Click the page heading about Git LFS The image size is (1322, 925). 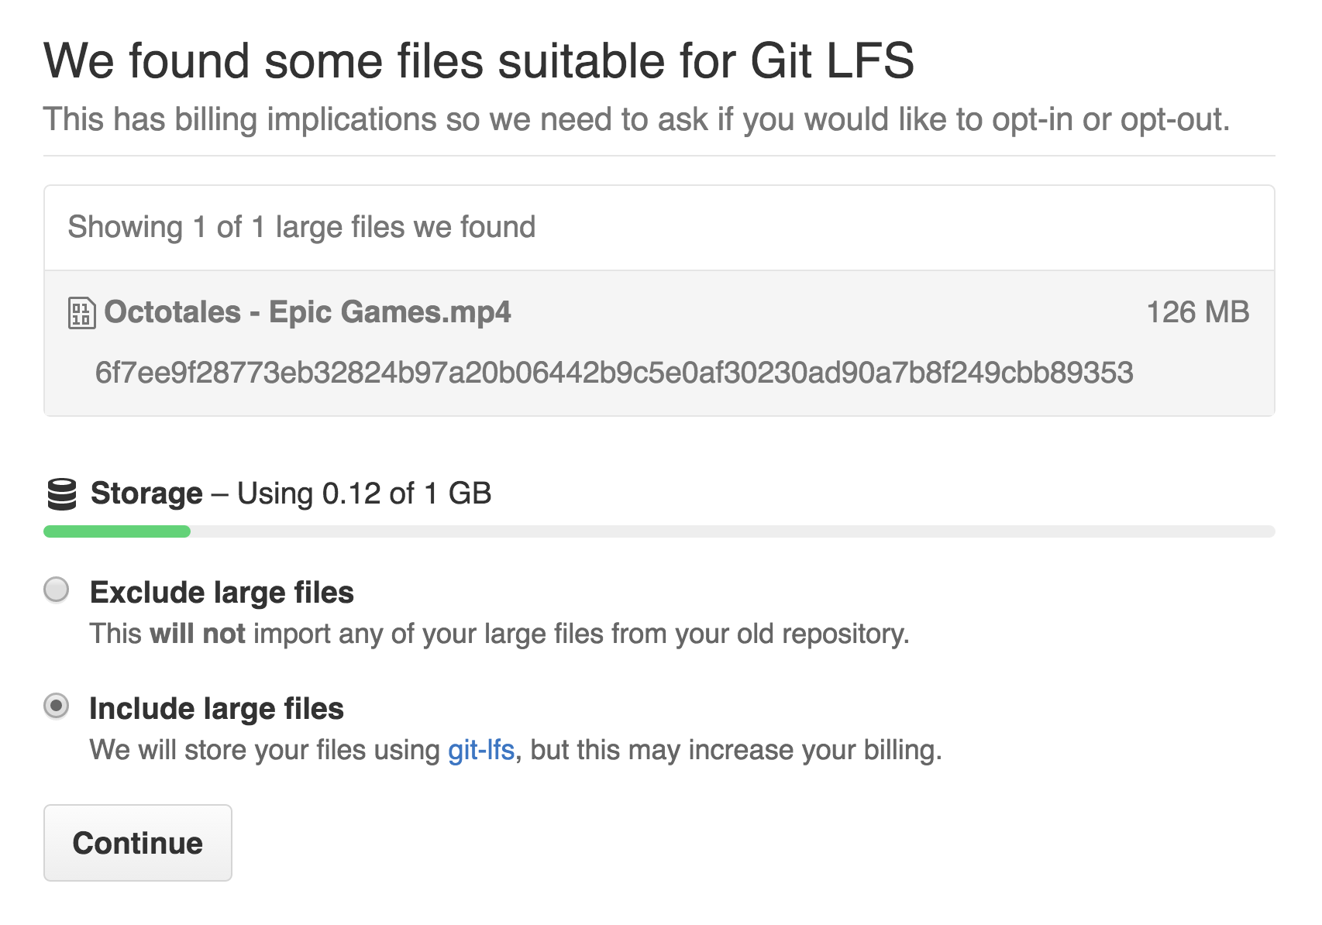(479, 60)
